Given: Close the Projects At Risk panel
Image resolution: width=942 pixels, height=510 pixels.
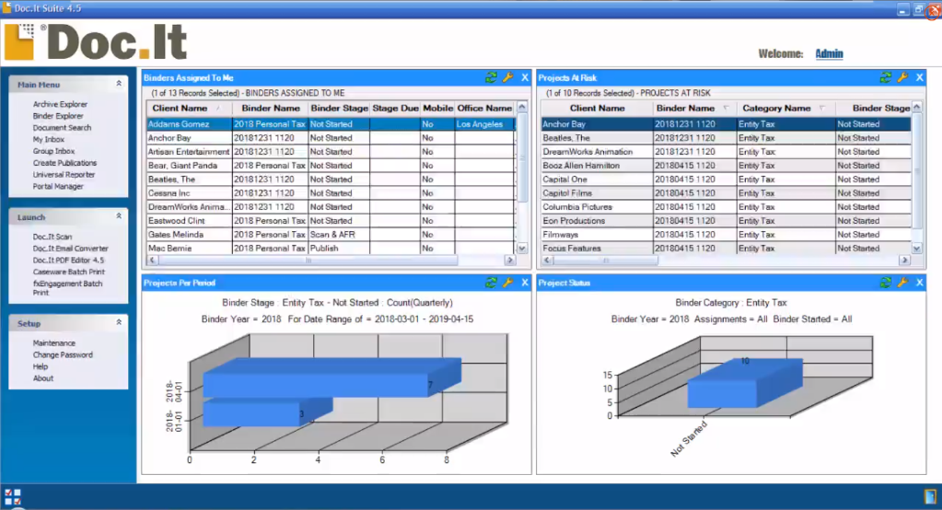Looking at the screenshot, I should (919, 78).
